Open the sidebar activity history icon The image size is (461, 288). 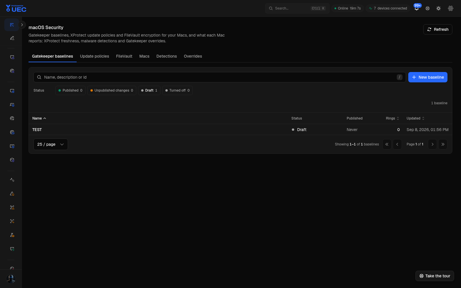12,180
